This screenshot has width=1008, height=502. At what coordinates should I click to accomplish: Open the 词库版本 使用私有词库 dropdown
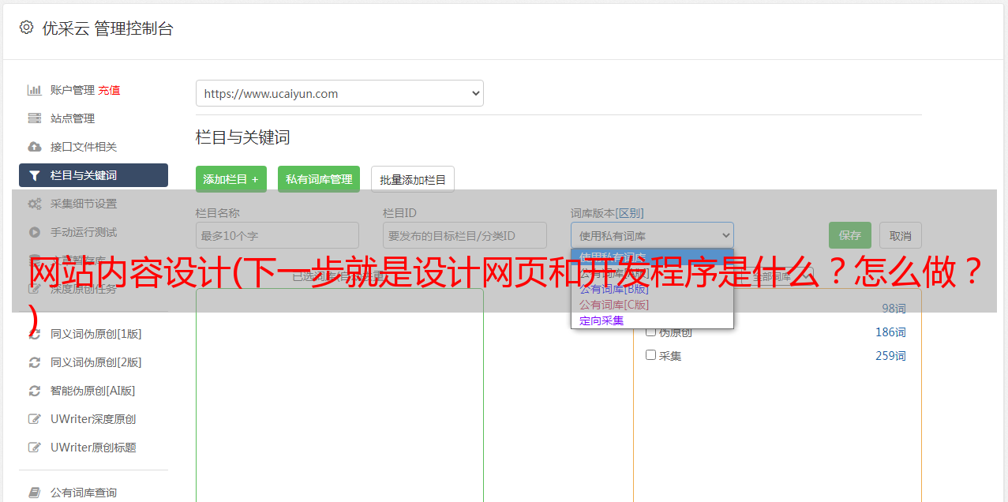click(652, 235)
